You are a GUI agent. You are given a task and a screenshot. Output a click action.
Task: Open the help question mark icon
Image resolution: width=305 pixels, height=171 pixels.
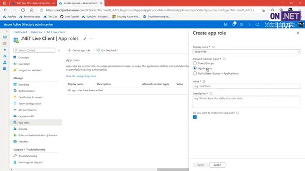click(x=249, y=24)
